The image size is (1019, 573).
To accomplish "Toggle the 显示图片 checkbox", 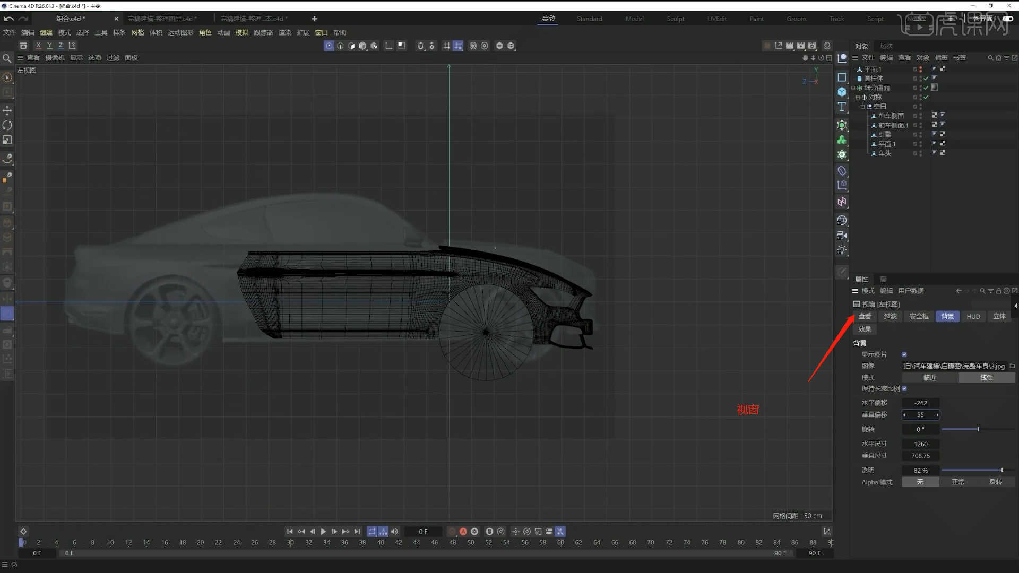I will [x=904, y=354].
